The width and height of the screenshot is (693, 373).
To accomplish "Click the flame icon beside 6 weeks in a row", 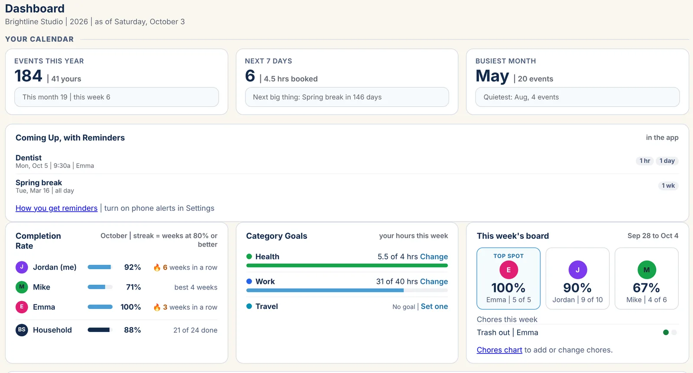I will click(x=157, y=267).
